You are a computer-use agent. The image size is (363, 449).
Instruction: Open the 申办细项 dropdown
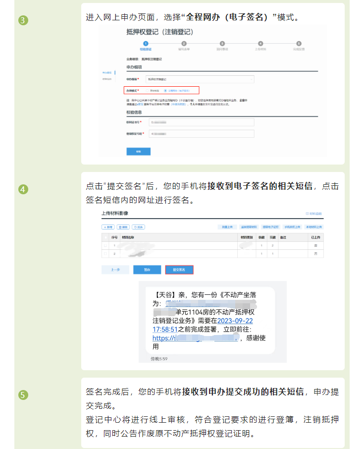pyautogui.click(x=201, y=79)
